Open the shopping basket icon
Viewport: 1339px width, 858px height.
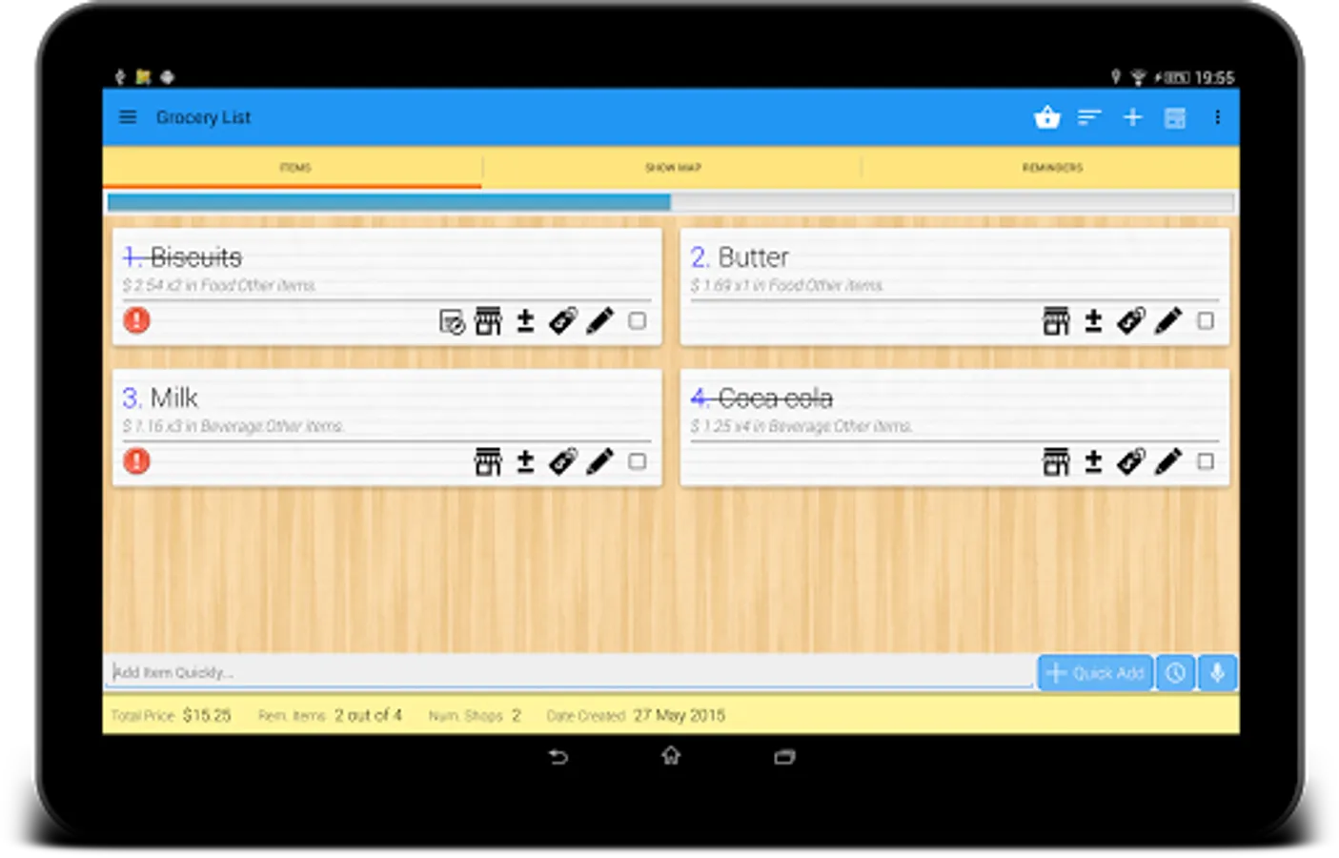[1046, 117]
